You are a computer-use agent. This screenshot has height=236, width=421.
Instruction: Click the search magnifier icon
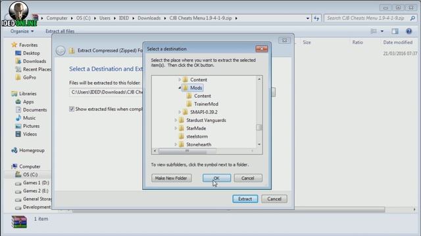[412, 18]
